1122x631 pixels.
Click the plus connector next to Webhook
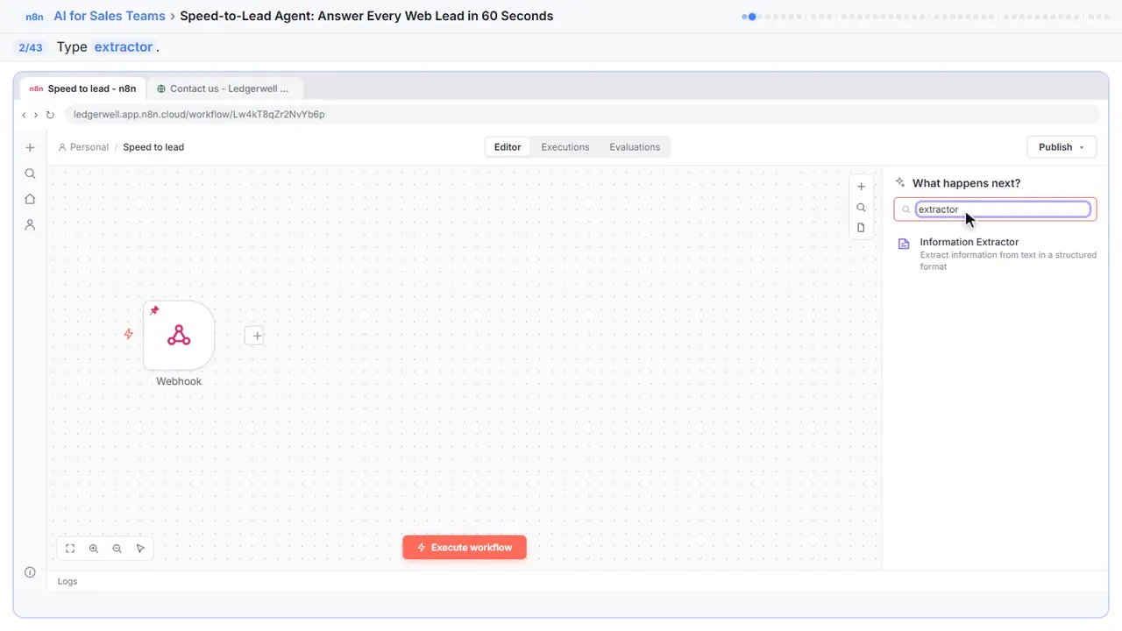pos(254,336)
